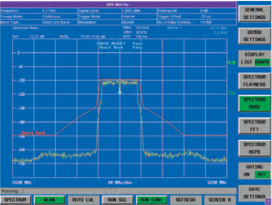Set gating to OFF
Image resolution: width=272 pixels, height=205 pixels.
[262, 174]
